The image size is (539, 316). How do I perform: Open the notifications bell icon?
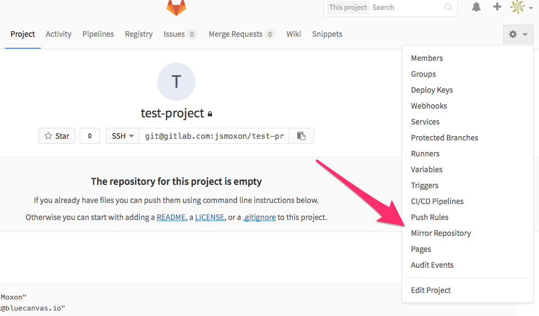[x=476, y=7]
